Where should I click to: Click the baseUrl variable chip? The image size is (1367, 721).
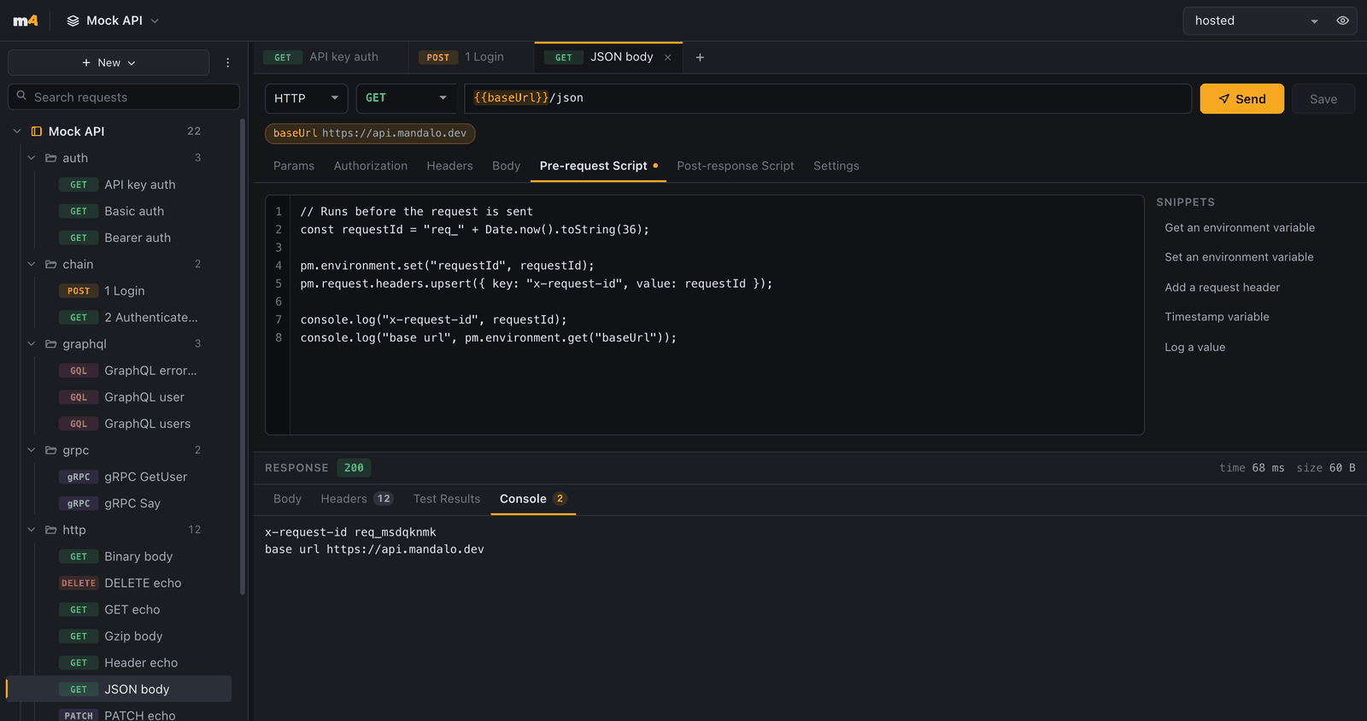coord(370,133)
